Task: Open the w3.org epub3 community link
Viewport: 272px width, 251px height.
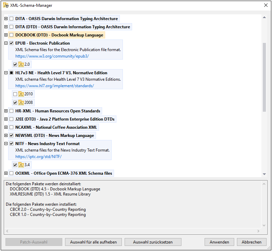Action: pos(52,56)
